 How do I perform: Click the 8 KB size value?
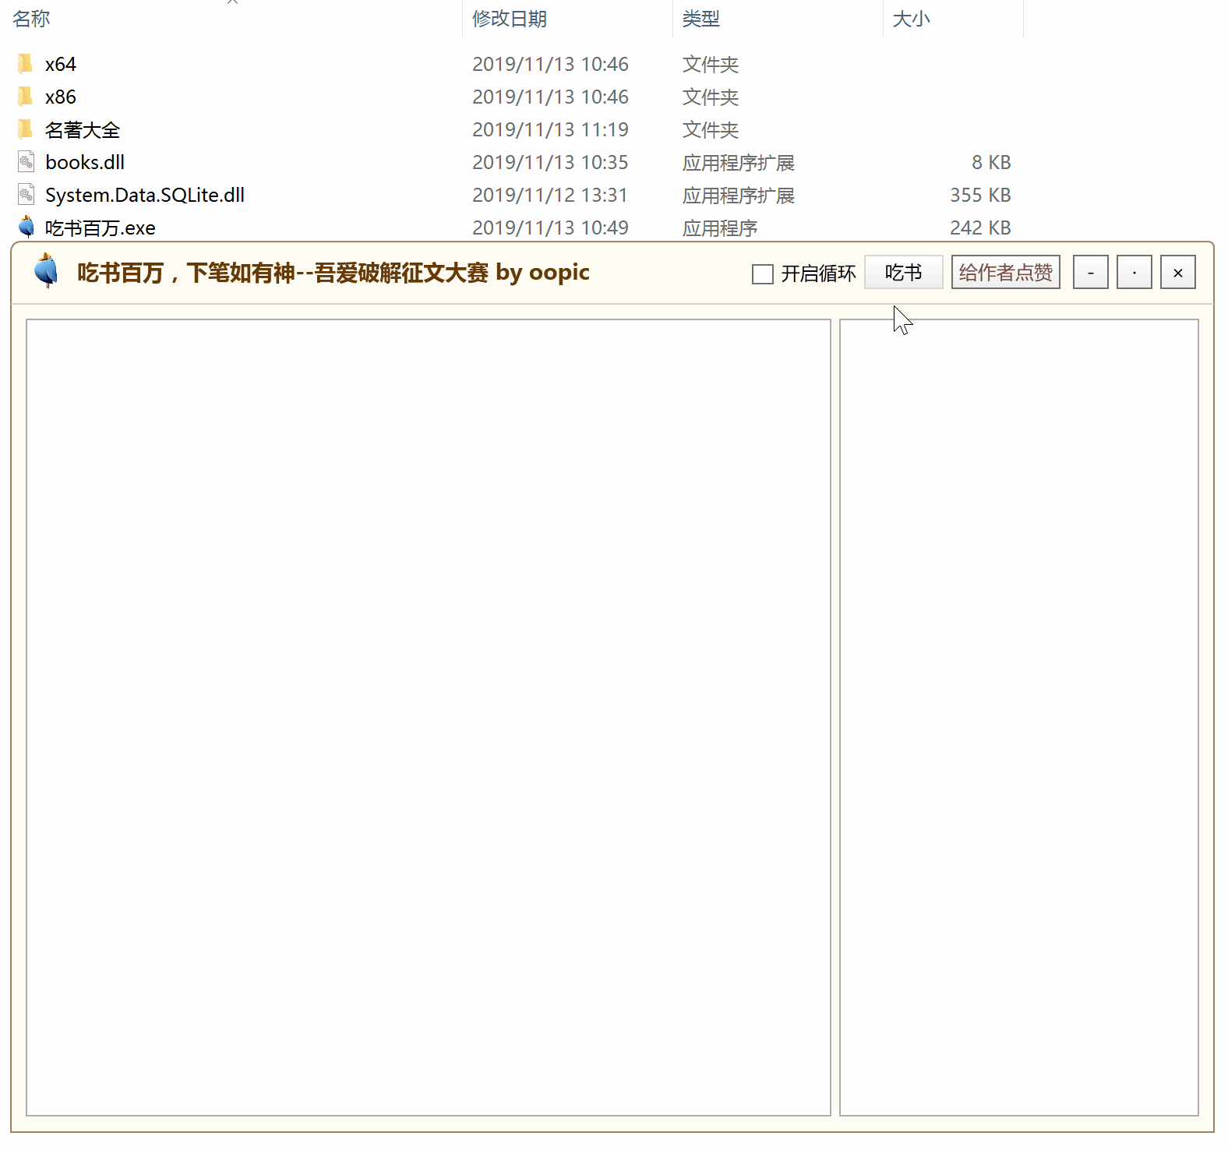click(x=991, y=162)
